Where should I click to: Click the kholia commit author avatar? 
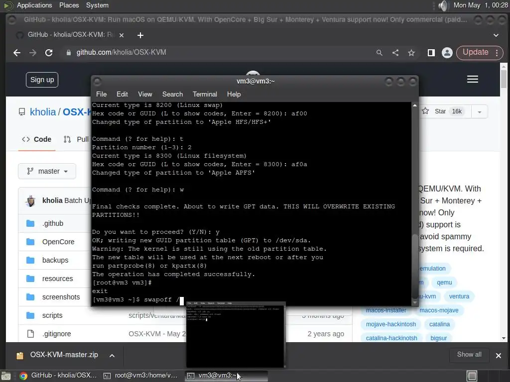click(30, 201)
